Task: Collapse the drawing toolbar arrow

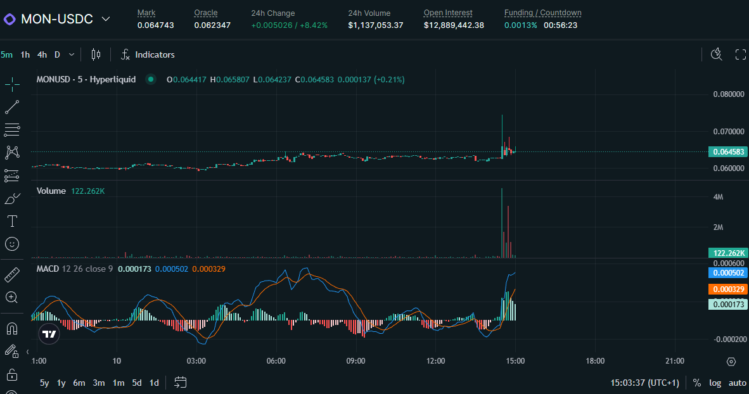Action: click(x=28, y=352)
